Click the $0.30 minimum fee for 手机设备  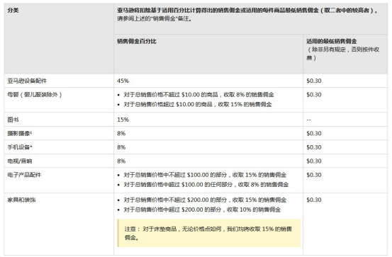pyautogui.click(x=314, y=147)
